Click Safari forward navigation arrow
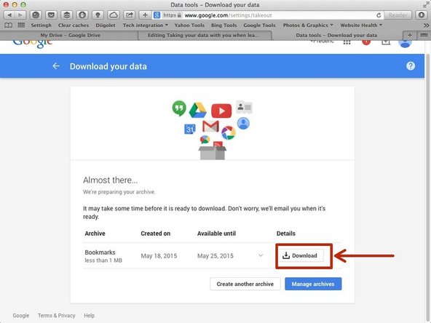The image size is (431, 323). point(20,15)
